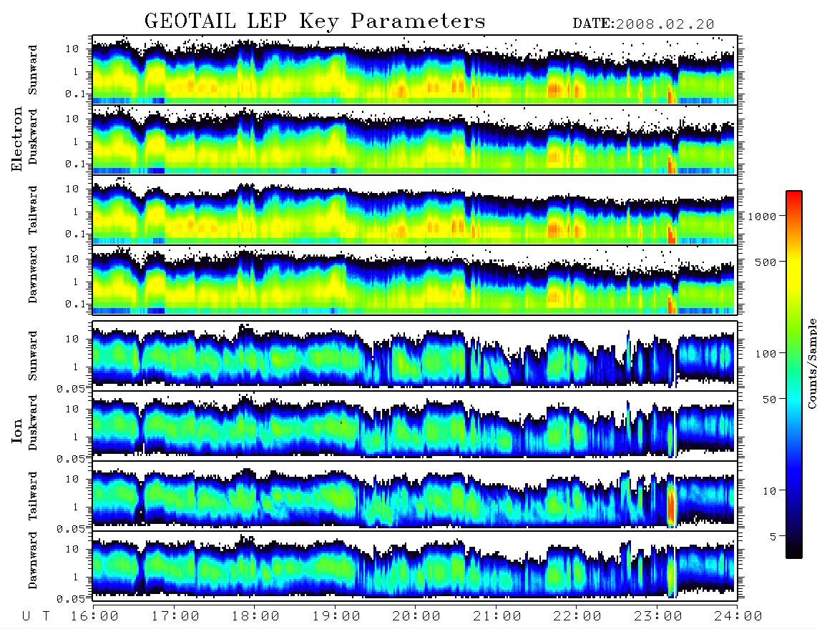Select the Ion Tailward spectrogram panel

pyautogui.click(x=415, y=495)
